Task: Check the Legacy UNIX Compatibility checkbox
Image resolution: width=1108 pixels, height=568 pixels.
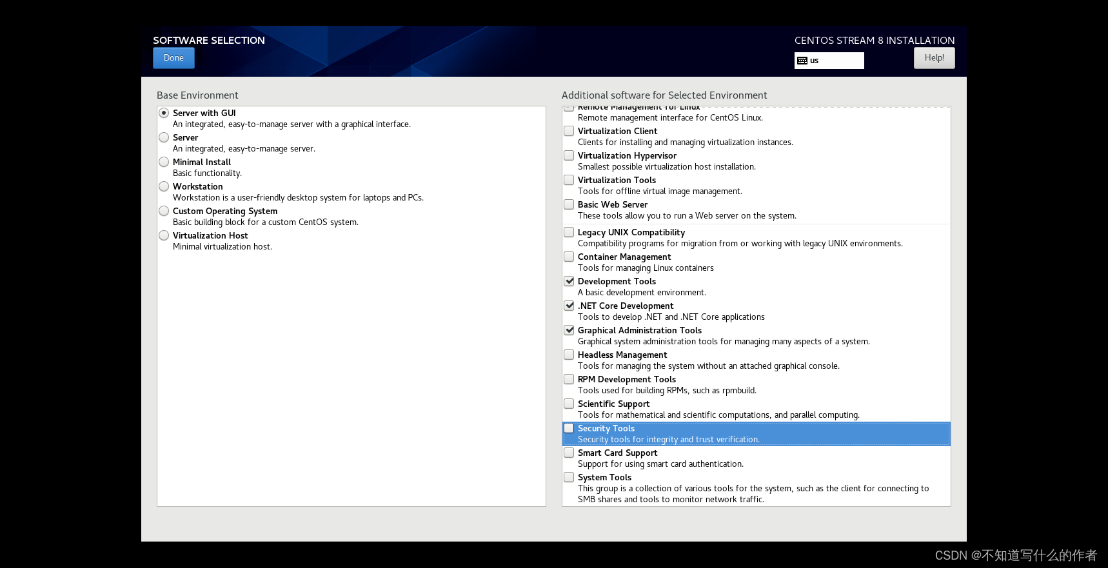Action: coord(569,232)
